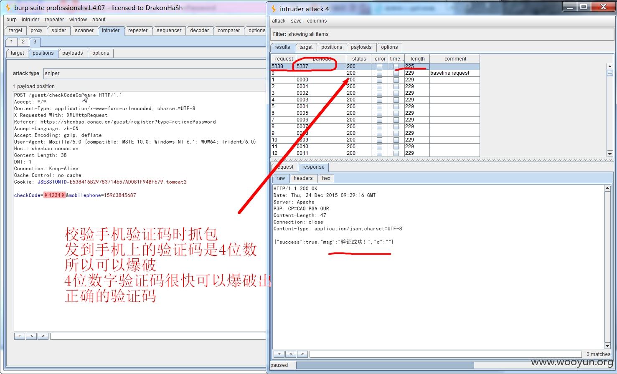Screen dimensions: 617x374
Task: Switch to the decoder tab
Action: coord(200,30)
